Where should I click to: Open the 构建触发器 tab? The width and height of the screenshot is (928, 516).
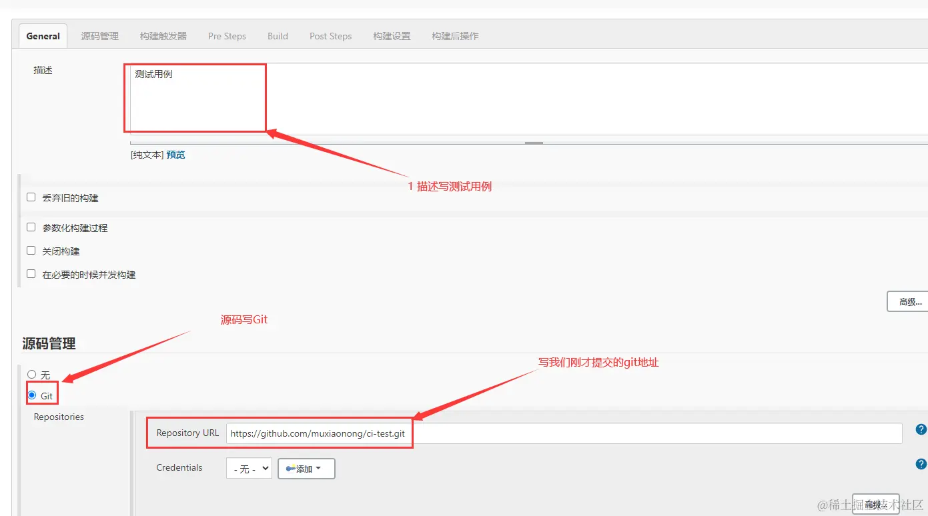tap(163, 36)
